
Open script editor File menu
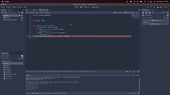(27, 13)
